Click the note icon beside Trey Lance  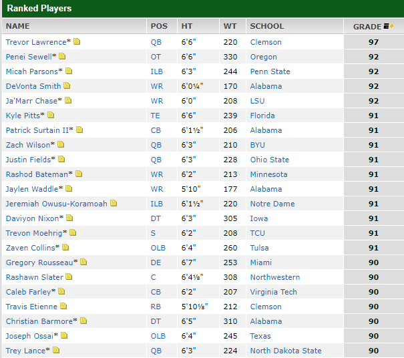coord(56,351)
